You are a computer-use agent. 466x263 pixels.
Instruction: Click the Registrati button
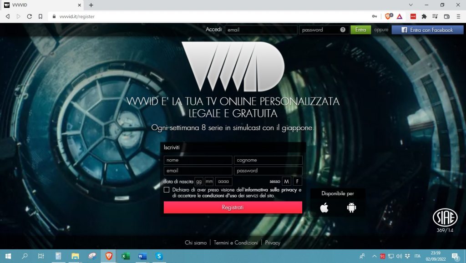[x=233, y=207]
